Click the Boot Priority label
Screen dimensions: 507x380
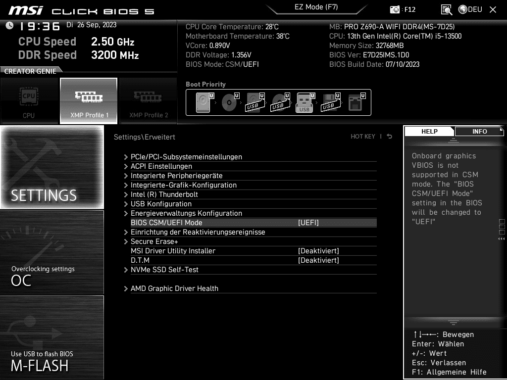coord(205,84)
